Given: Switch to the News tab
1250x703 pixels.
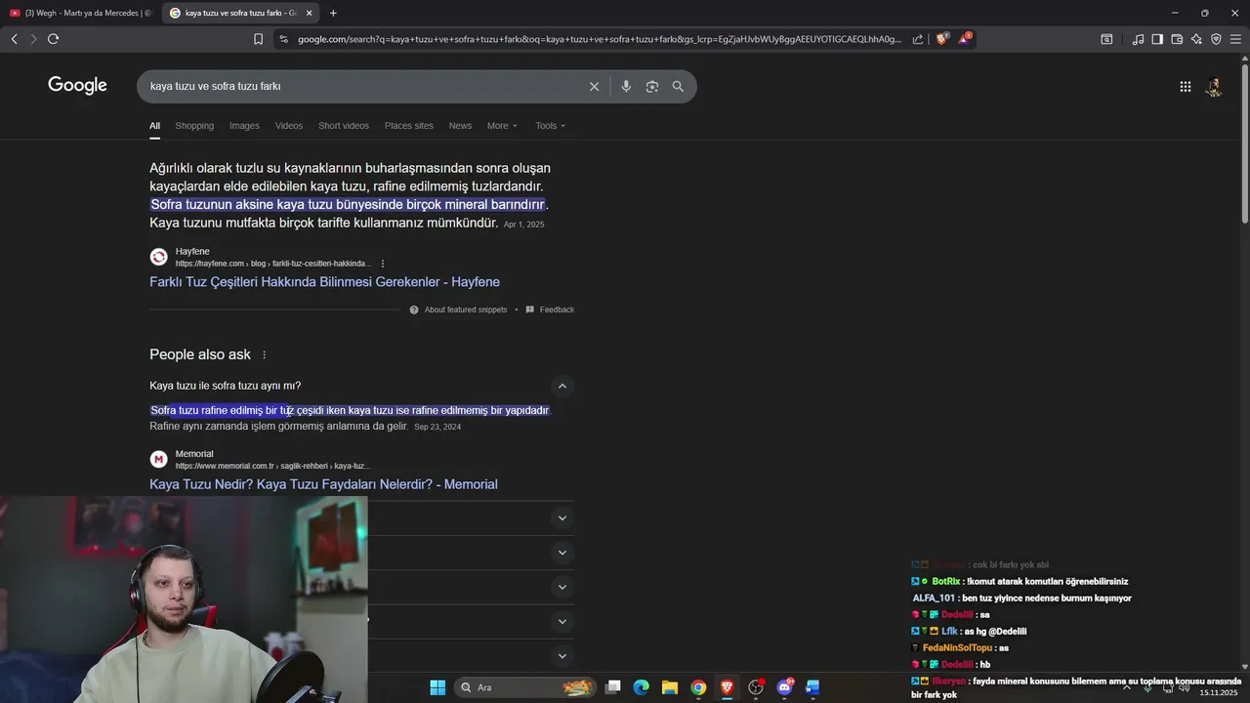Looking at the screenshot, I should tap(460, 126).
